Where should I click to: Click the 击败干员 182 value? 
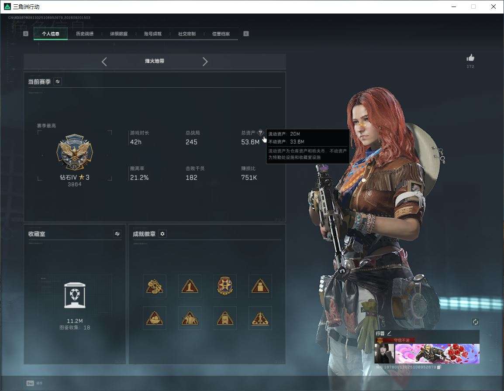(192, 177)
